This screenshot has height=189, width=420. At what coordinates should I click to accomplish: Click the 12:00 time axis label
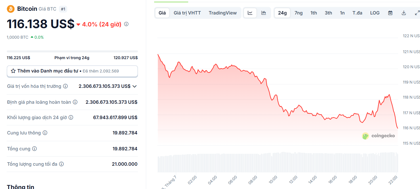293,179
